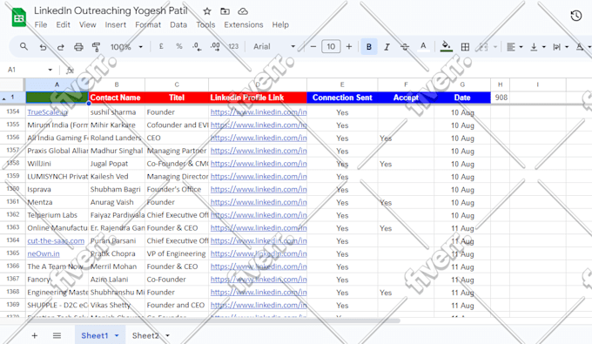The width and height of the screenshot is (592, 344).
Task: Toggle strikethrough formatting
Action: click(405, 47)
